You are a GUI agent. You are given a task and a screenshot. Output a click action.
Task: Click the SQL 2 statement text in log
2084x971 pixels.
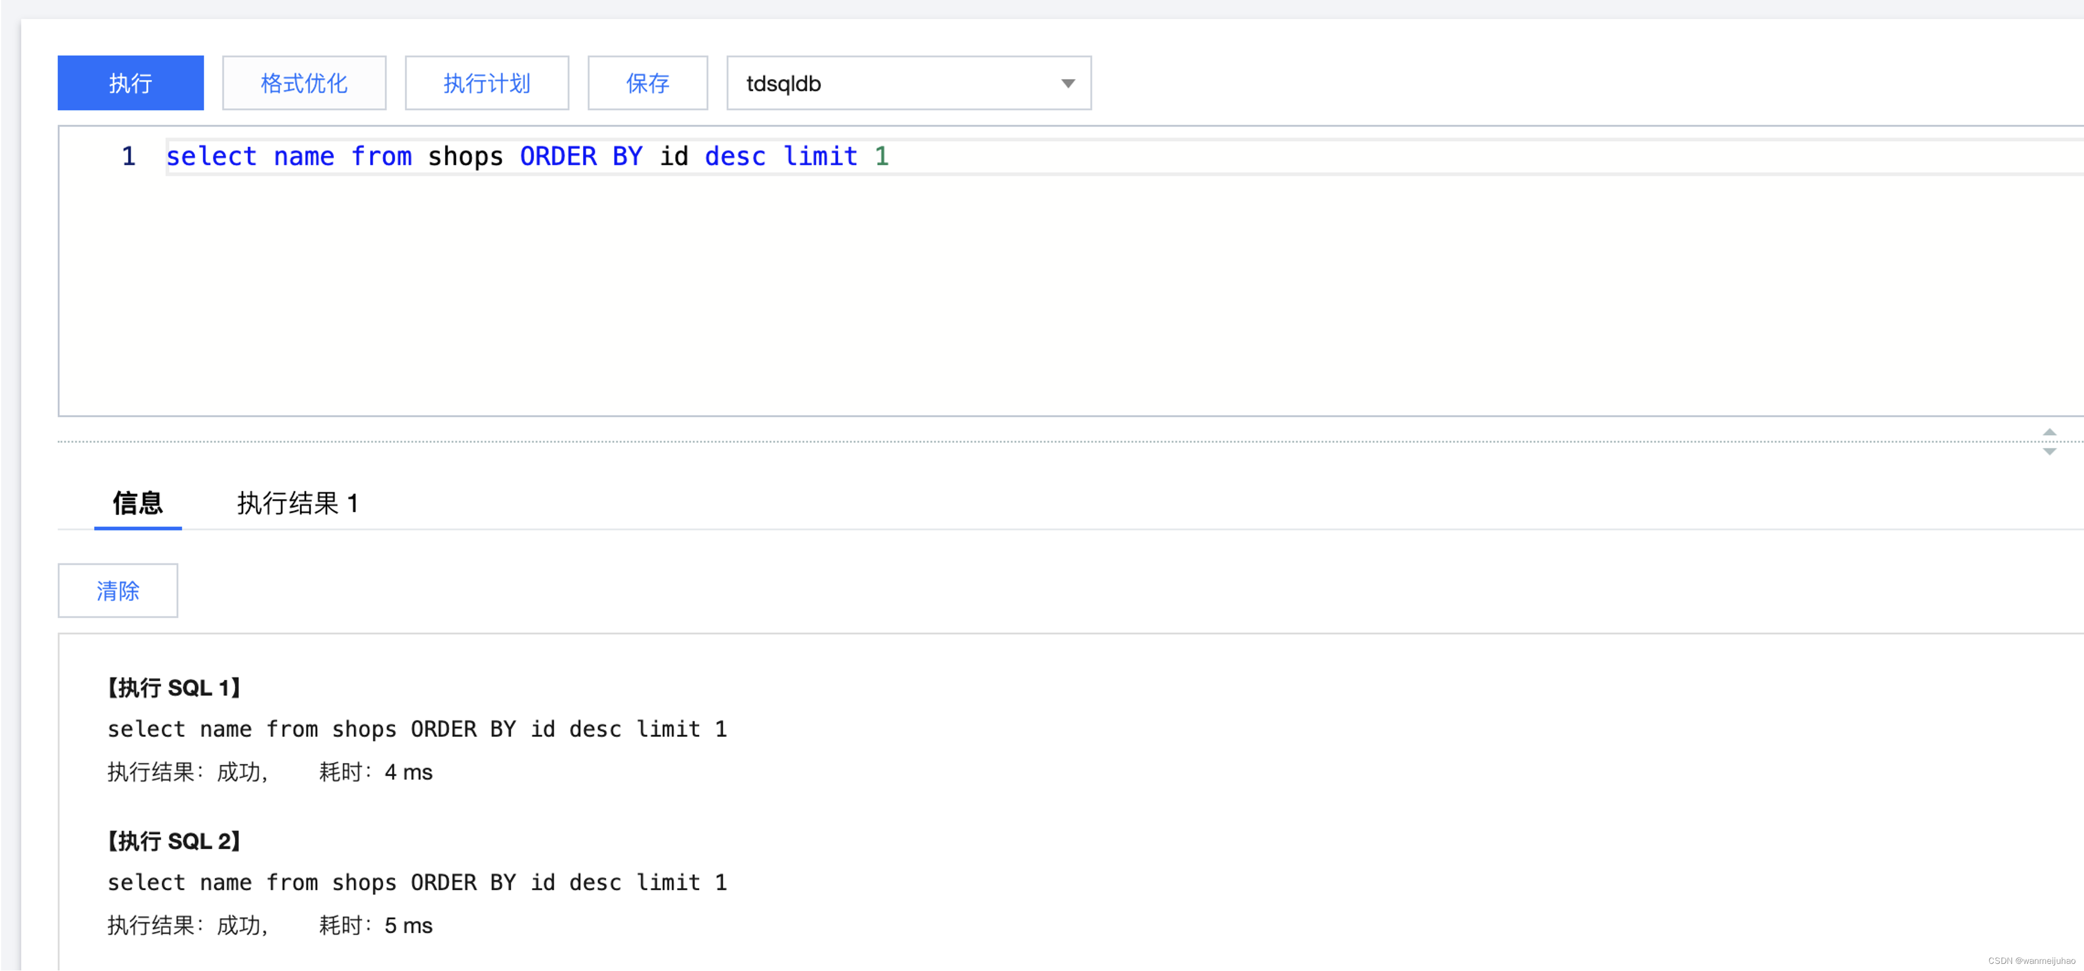click(x=417, y=882)
